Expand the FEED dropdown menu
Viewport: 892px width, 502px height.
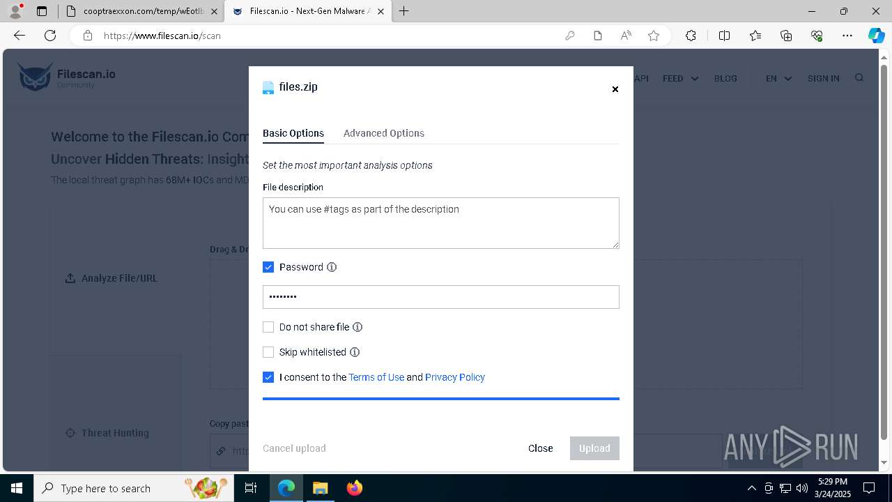tap(680, 79)
